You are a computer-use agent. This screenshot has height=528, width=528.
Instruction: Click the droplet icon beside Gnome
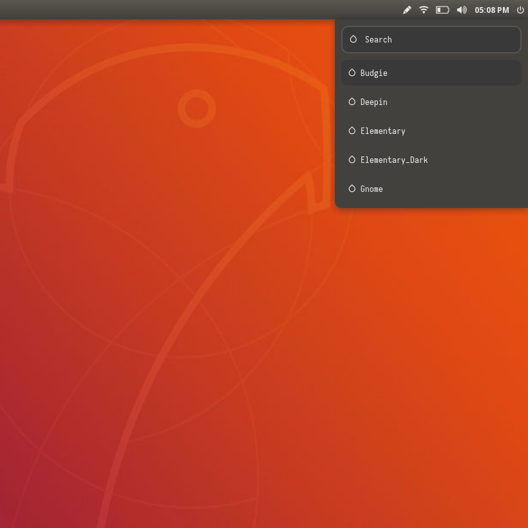click(x=352, y=189)
